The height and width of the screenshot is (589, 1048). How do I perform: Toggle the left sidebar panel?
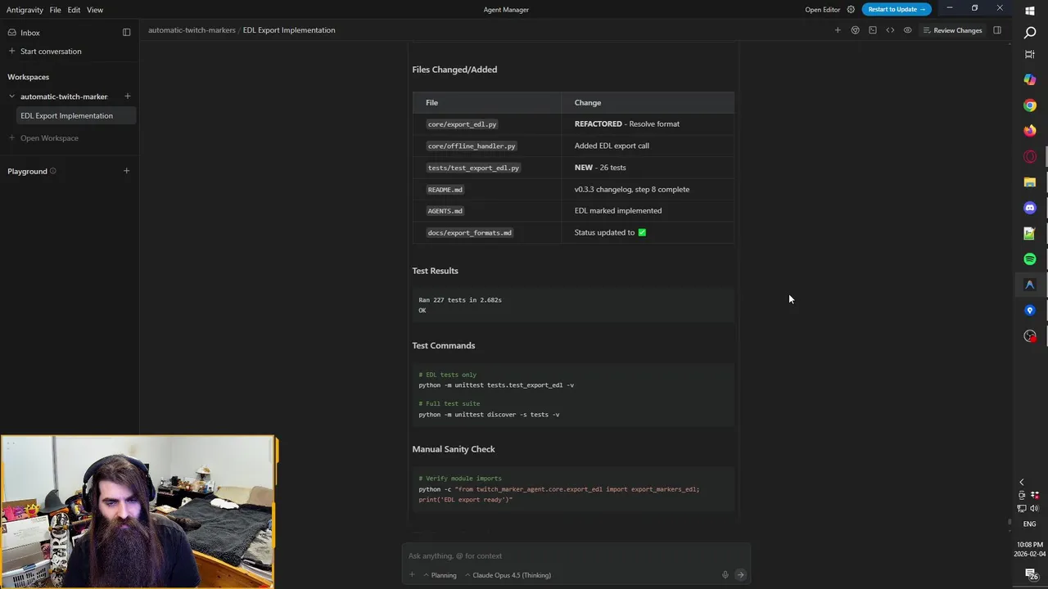click(x=126, y=33)
